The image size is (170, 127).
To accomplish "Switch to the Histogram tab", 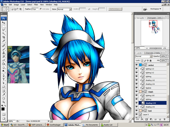I will 152,18.
